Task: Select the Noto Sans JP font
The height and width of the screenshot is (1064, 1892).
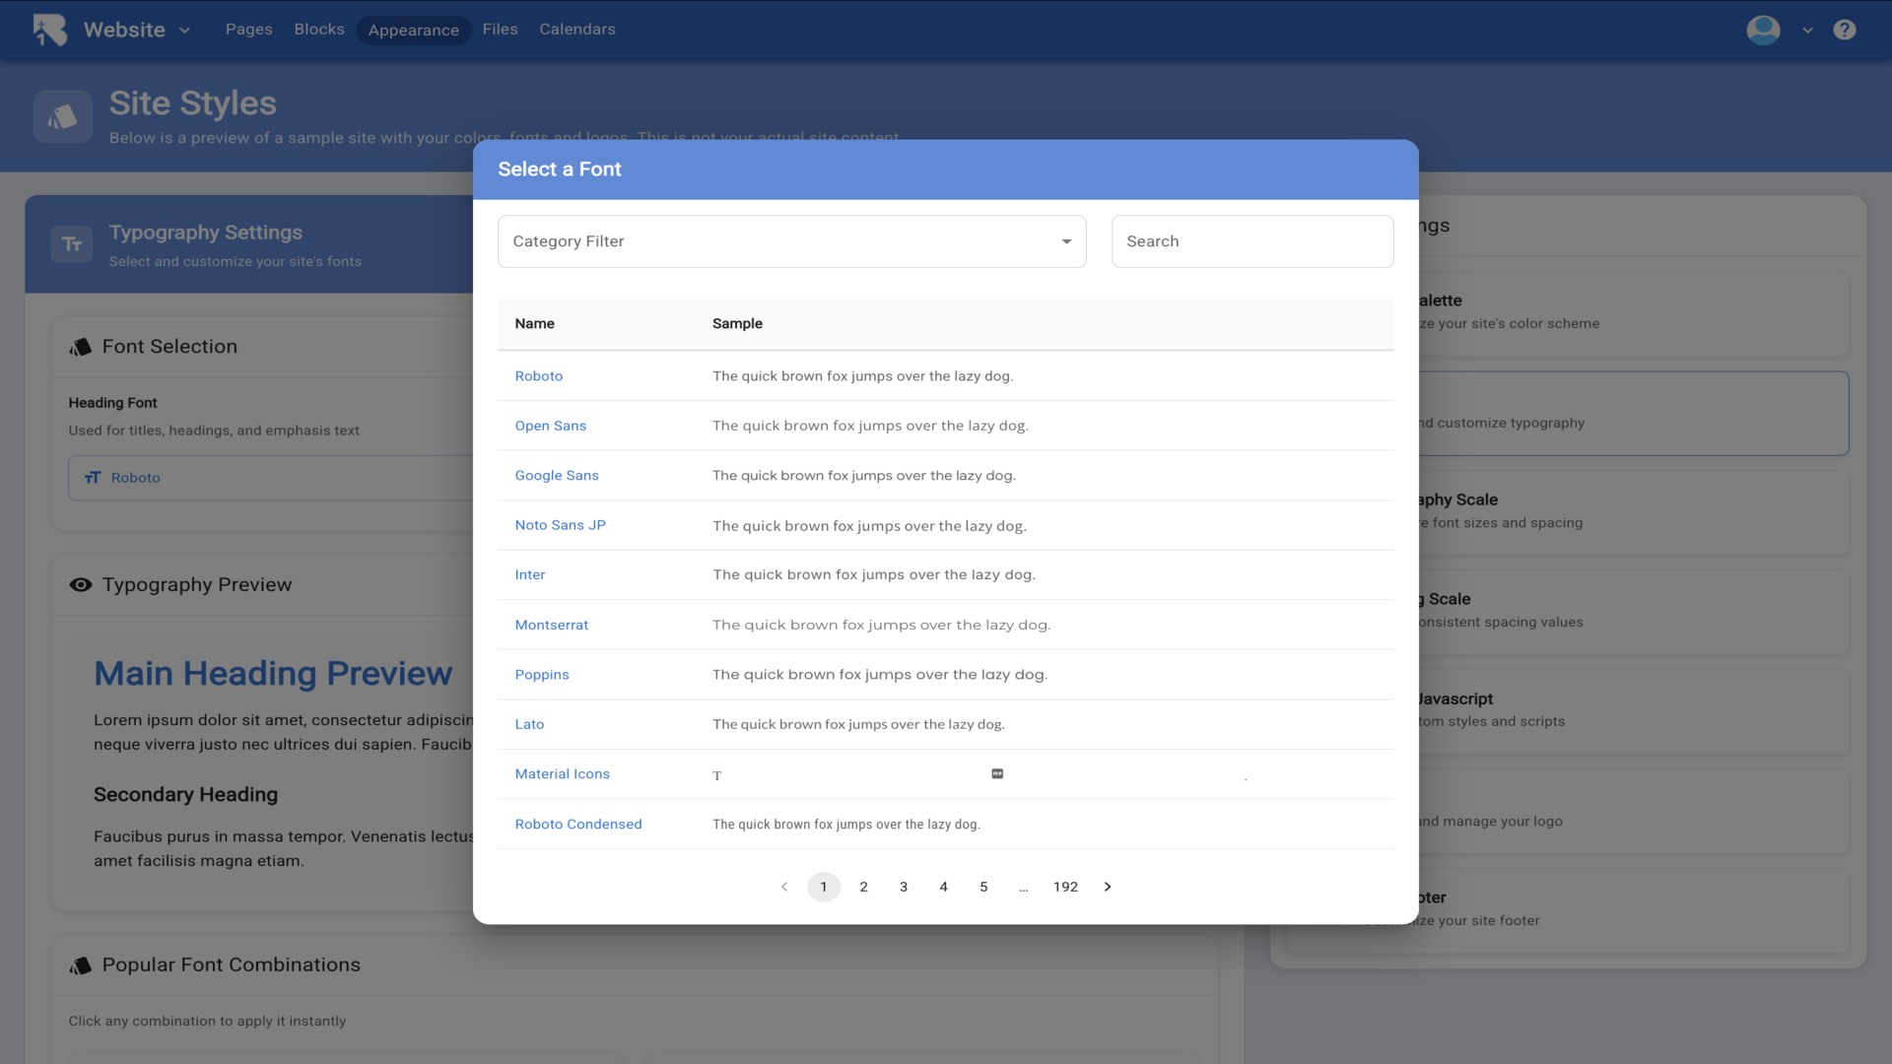Action: click(560, 525)
